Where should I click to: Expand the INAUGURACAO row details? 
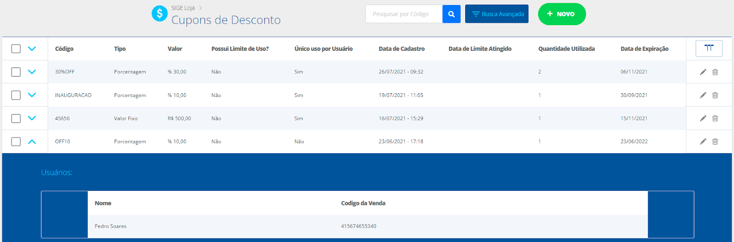(32, 95)
